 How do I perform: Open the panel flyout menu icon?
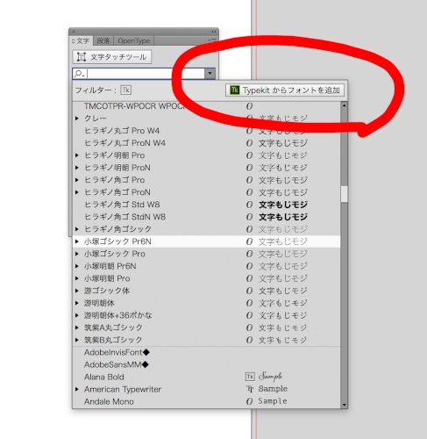tap(213, 40)
